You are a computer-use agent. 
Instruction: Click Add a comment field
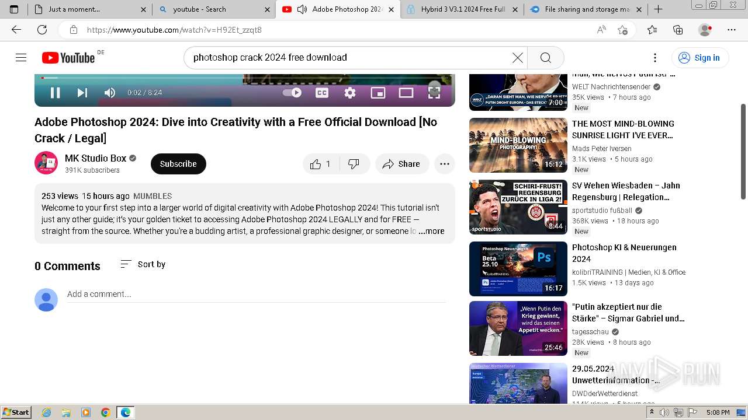point(257,294)
